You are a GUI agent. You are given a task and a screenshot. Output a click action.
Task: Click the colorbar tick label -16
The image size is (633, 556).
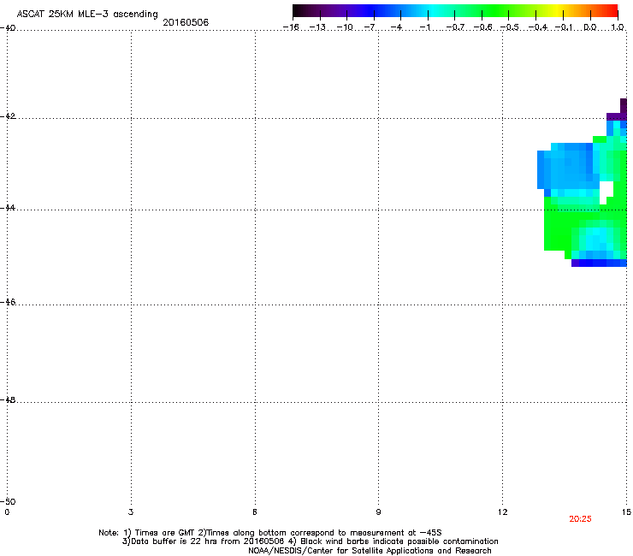[x=291, y=27]
